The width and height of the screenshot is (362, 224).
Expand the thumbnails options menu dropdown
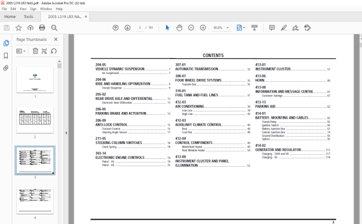[21, 51]
